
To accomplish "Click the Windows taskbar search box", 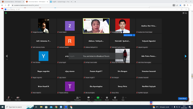I will pyautogui.click(x=19, y=107).
